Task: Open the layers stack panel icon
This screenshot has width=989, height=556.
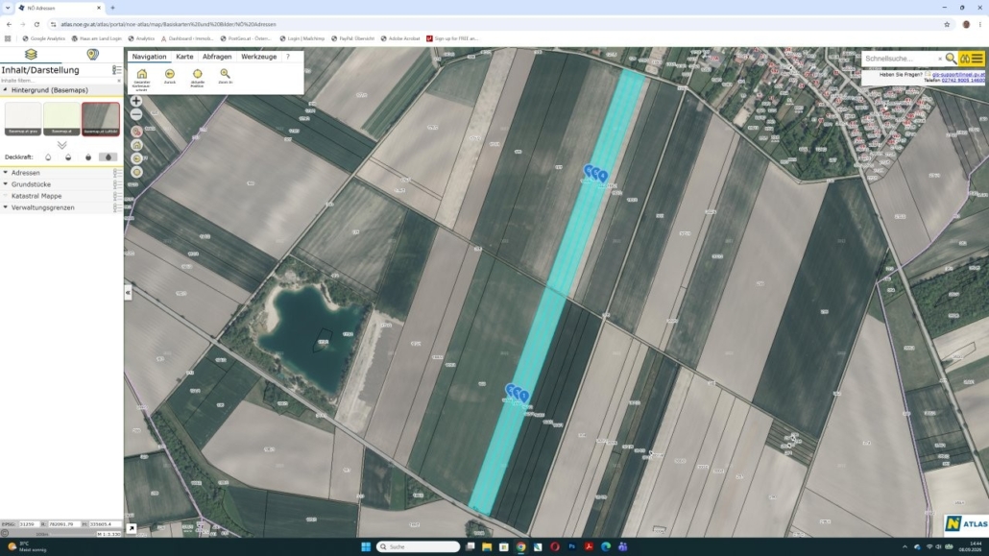Action: coord(31,55)
